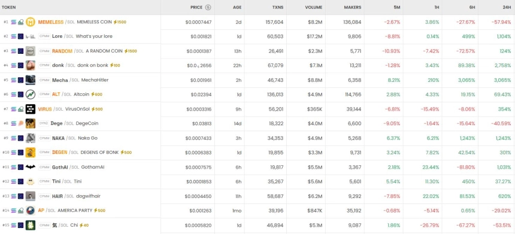Click the CPMM badge on NAKA row

[44, 138]
